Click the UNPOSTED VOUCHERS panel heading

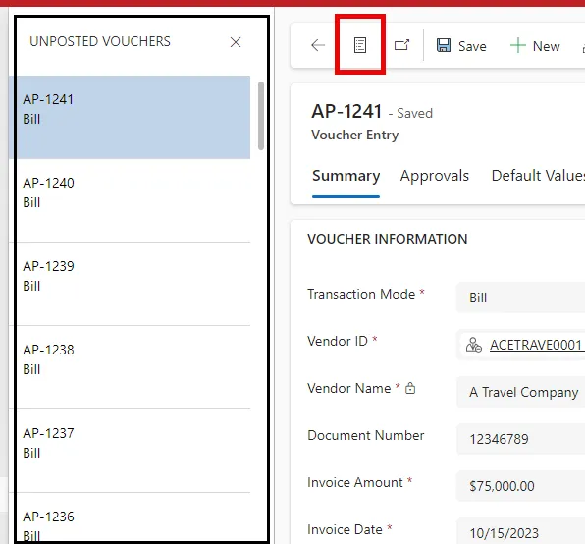pos(100,41)
